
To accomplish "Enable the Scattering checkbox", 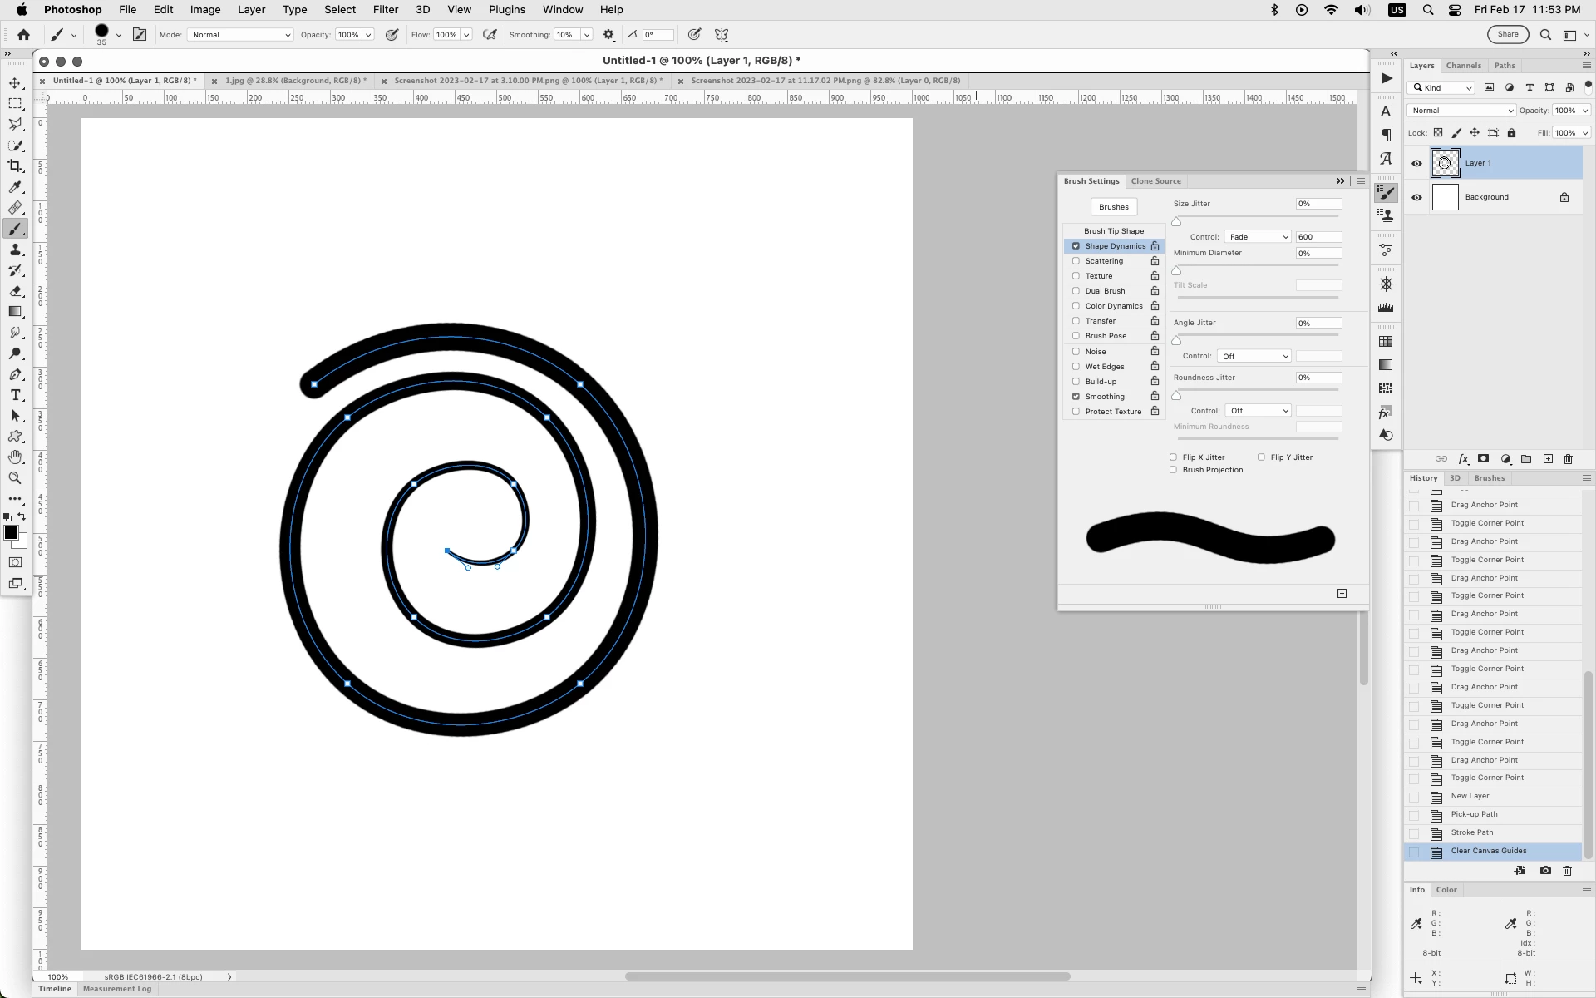I will click(1076, 261).
